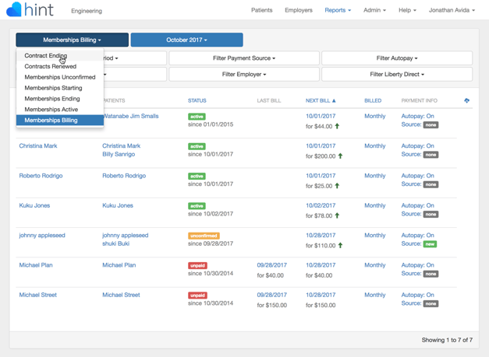Open the Reports navigation menu
The height and width of the screenshot is (357, 489).
(x=338, y=10)
